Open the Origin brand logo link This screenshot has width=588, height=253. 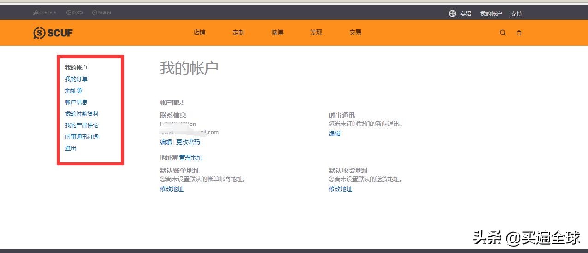(101, 12)
